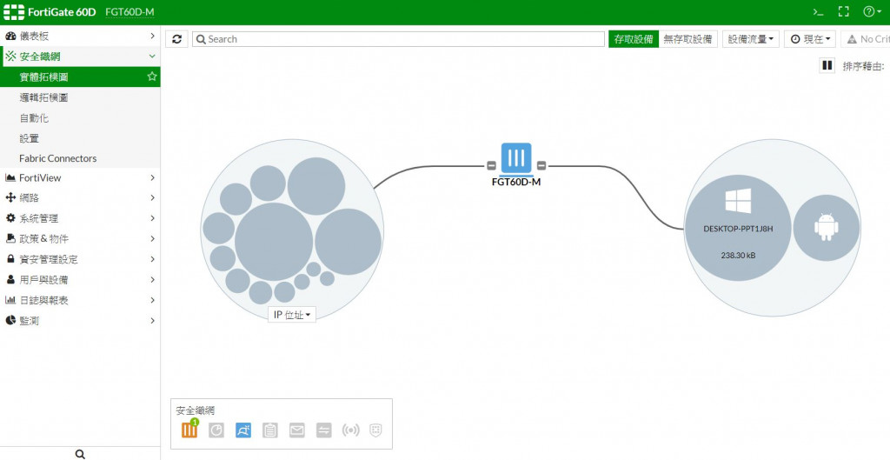This screenshot has height=460, width=890.
Task: Open the help menu question mark icon
Action: point(871,12)
